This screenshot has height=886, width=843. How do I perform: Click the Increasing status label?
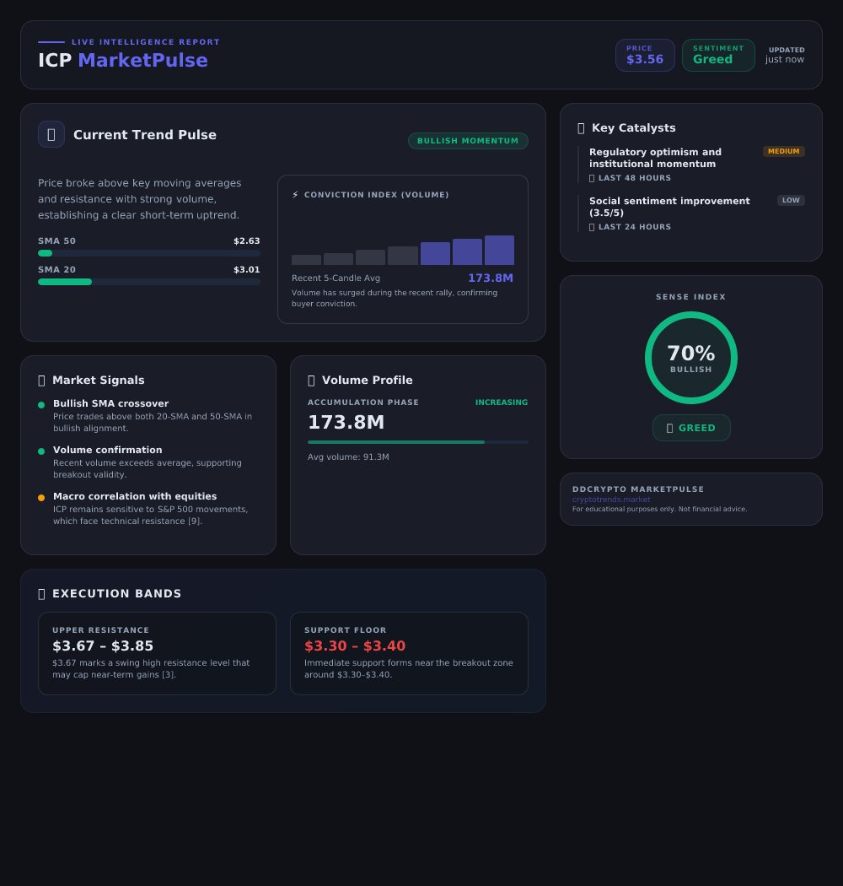(x=502, y=402)
